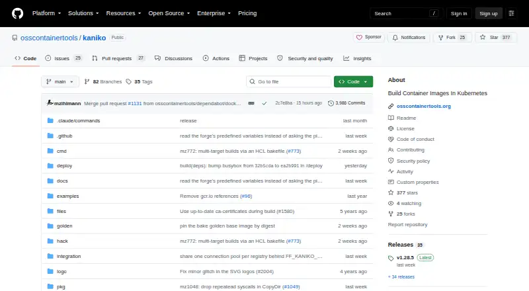Focus the Go to file field
The width and height of the screenshot is (529, 291).
click(x=289, y=82)
